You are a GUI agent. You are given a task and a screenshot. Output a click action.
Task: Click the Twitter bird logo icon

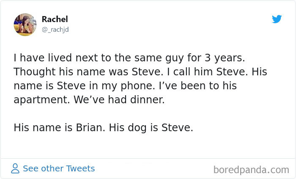(277, 19)
